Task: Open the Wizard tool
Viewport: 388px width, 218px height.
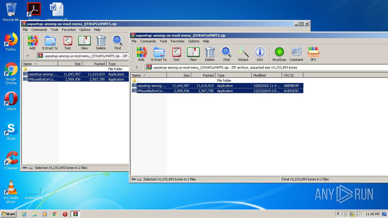Action: click(x=243, y=54)
